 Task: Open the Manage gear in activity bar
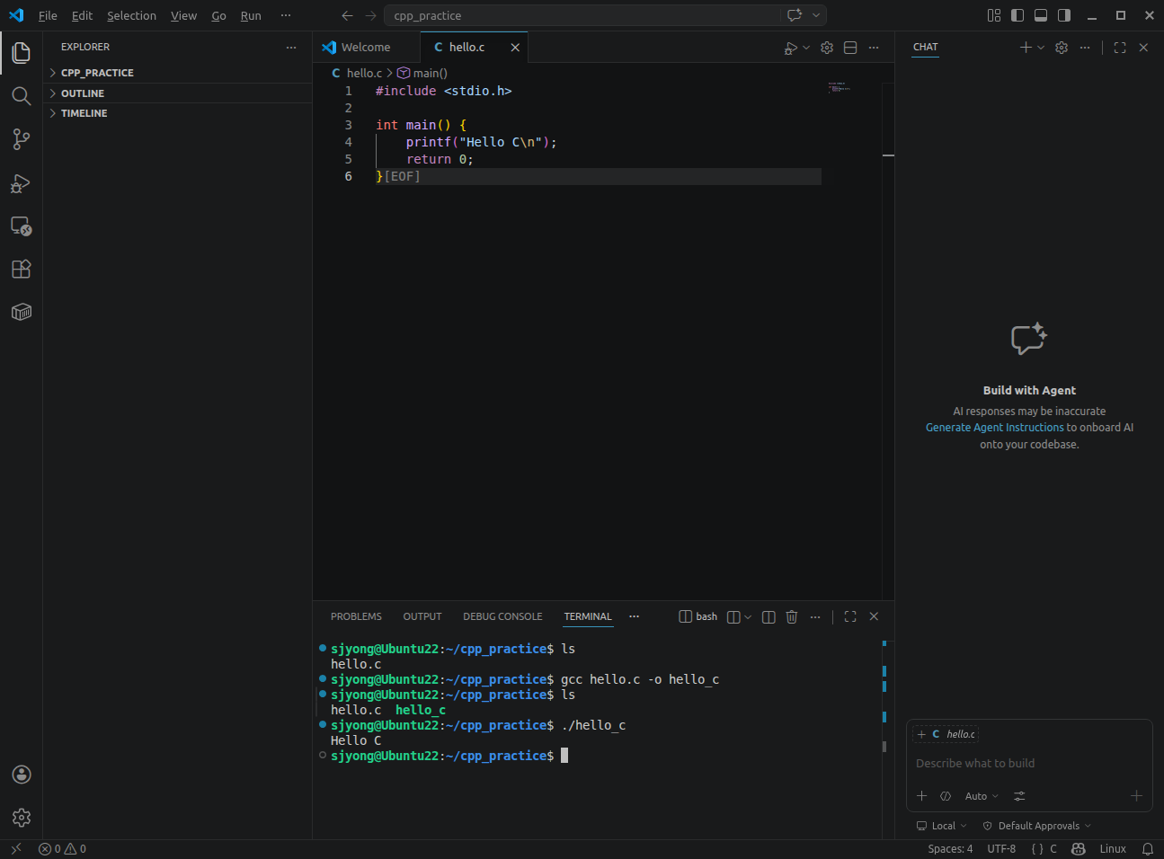22,818
